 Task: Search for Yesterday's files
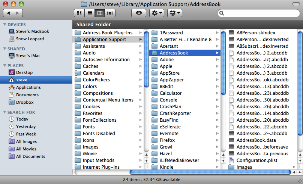click(36, 127)
